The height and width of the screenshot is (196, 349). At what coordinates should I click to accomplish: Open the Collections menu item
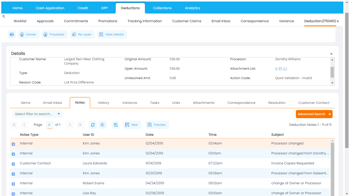tap(162, 8)
